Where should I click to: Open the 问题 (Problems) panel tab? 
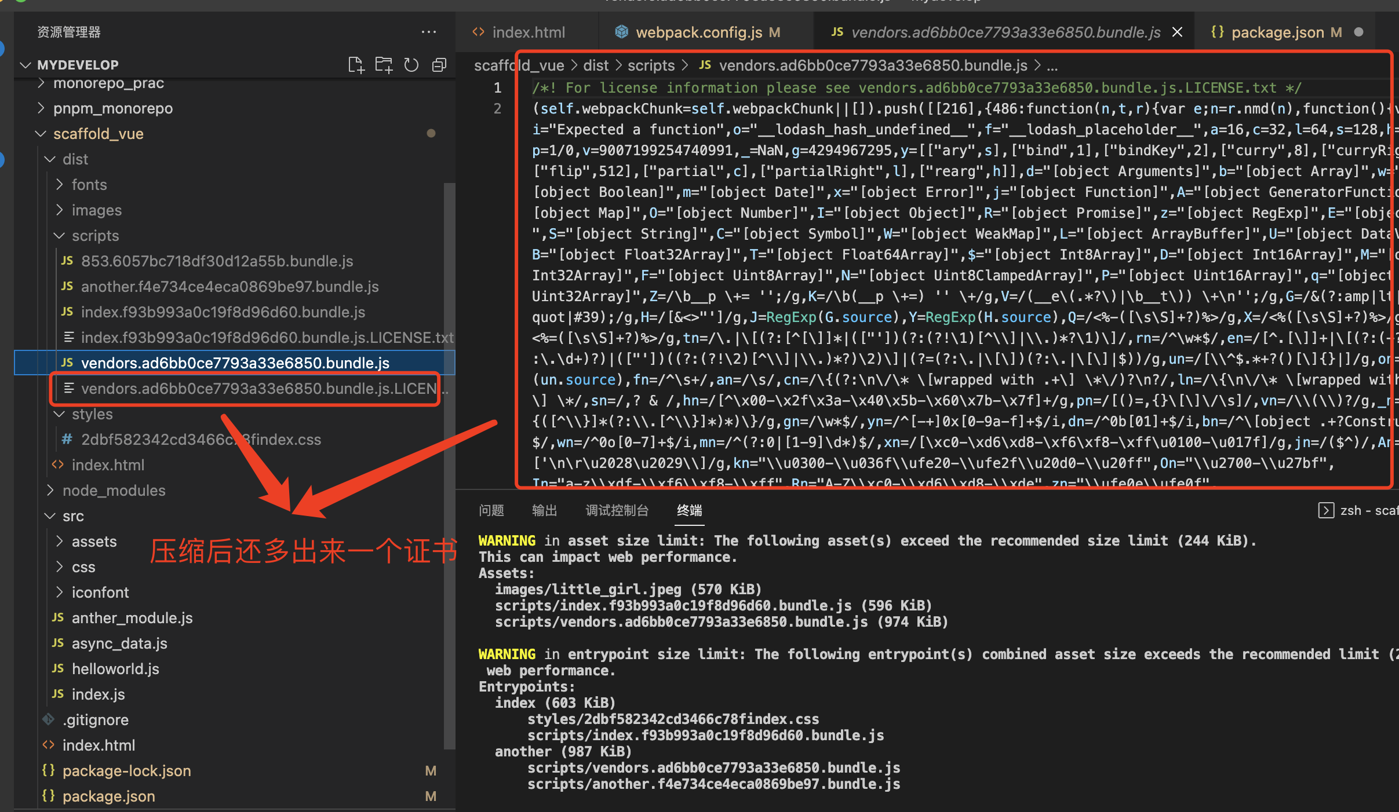coord(491,510)
